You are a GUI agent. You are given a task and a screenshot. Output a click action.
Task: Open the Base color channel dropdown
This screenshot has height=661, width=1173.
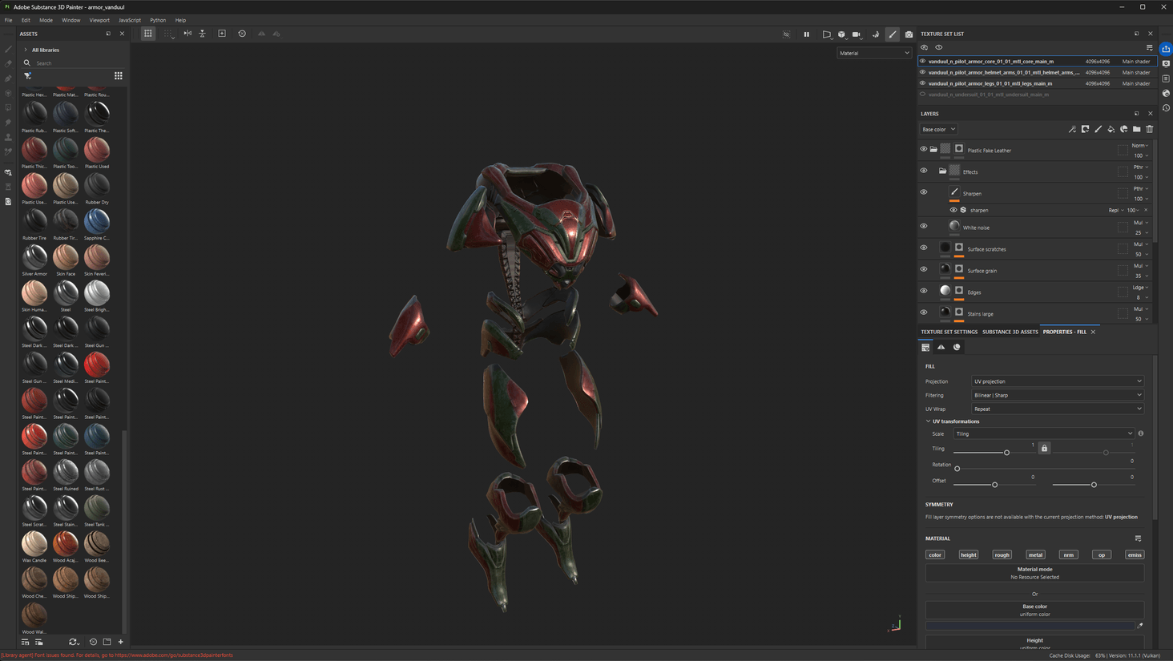tap(937, 129)
